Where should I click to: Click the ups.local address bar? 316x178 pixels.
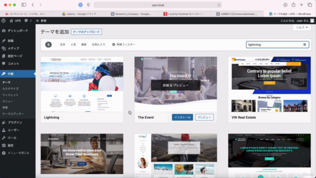coord(158,5)
